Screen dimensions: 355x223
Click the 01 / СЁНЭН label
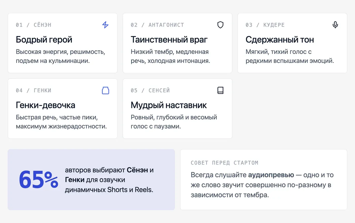[33, 25]
